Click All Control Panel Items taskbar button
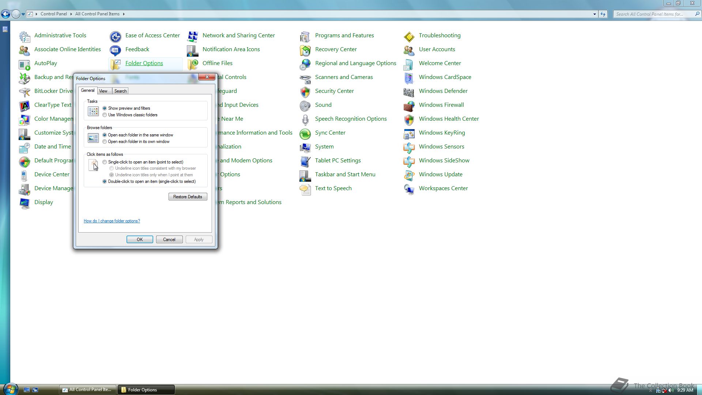The height and width of the screenshot is (395, 702). [88, 390]
